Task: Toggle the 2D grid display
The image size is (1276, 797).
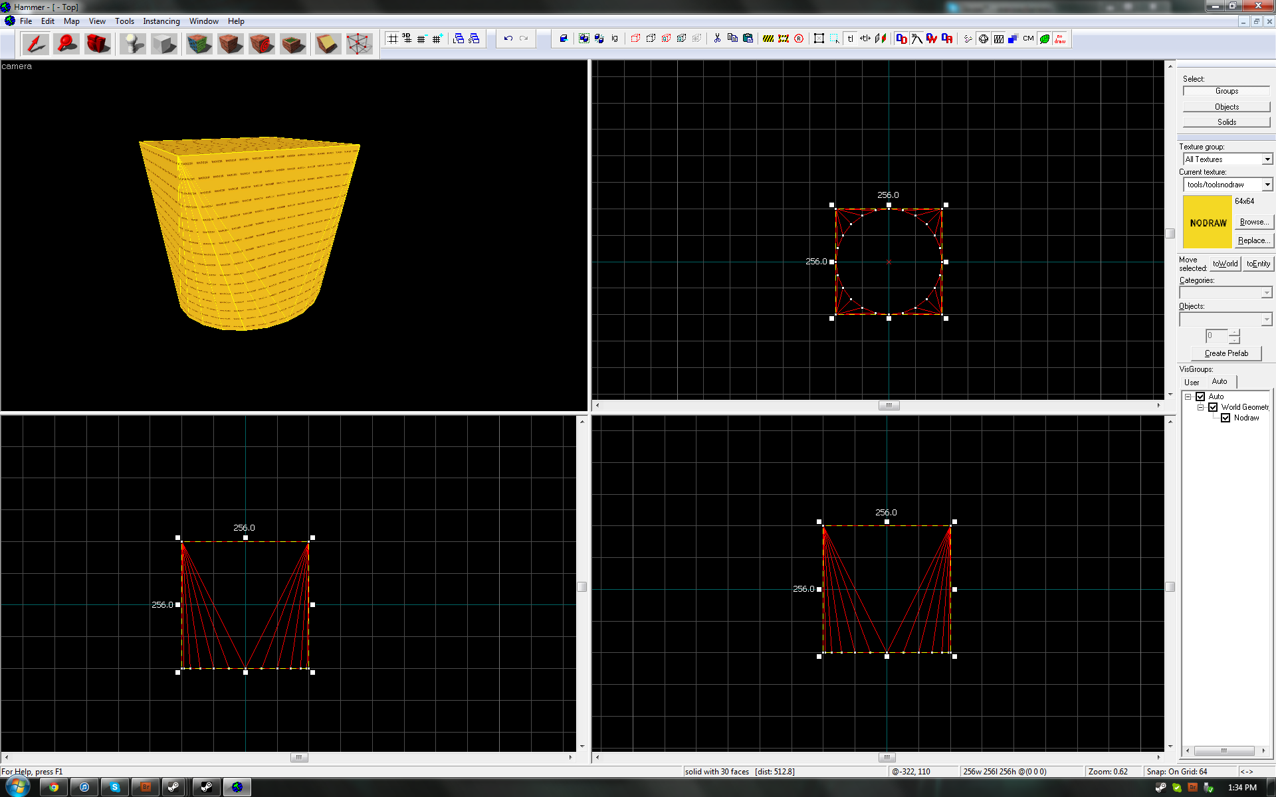Action: point(393,39)
